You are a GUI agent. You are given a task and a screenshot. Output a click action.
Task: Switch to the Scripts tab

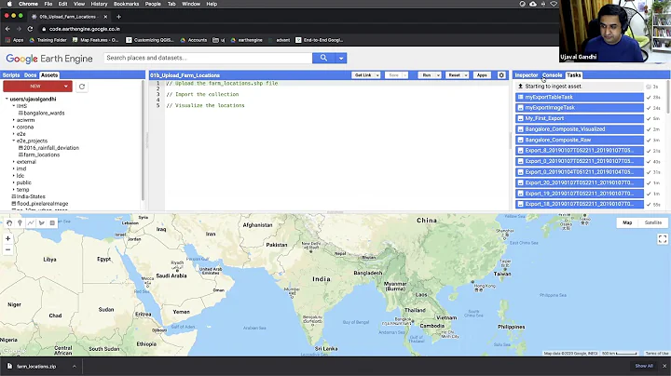coord(11,75)
